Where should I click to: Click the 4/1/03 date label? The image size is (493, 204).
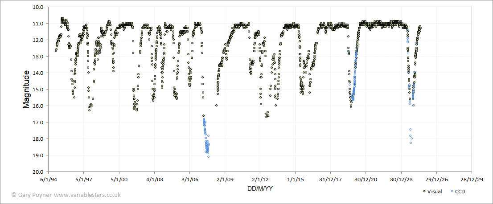pyautogui.click(x=154, y=180)
